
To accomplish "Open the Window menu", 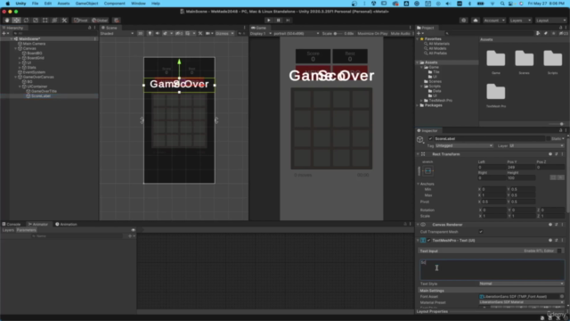I will [x=138, y=4].
